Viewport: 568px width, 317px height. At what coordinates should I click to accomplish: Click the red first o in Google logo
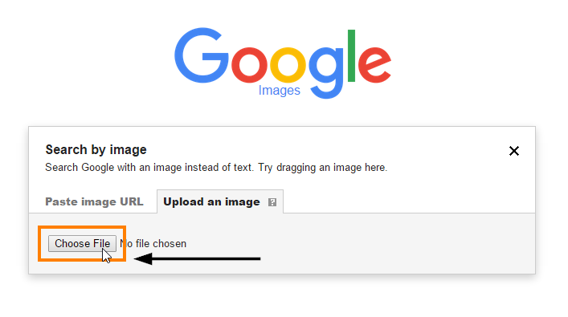tap(249, 65)
